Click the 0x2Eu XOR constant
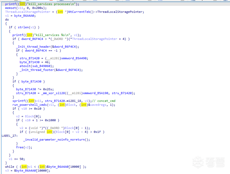Screen dimensions: 230x174 [48, 89]
